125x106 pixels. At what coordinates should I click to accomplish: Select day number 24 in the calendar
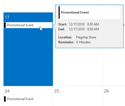(x=7, y=91)
